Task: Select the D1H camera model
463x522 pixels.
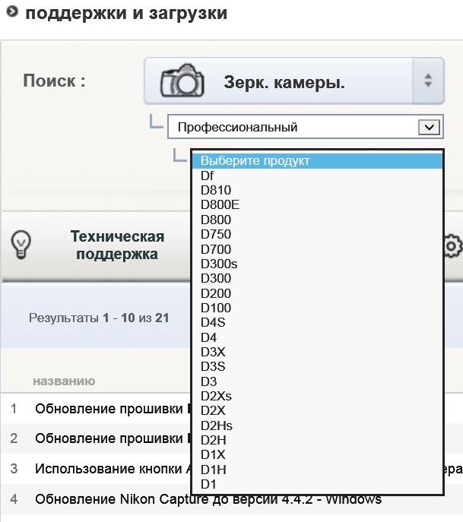Action: 318,470
